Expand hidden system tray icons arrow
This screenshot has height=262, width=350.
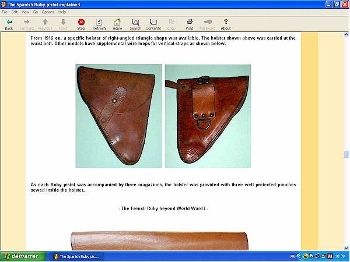pyautogui.click(x=299, y=256)
